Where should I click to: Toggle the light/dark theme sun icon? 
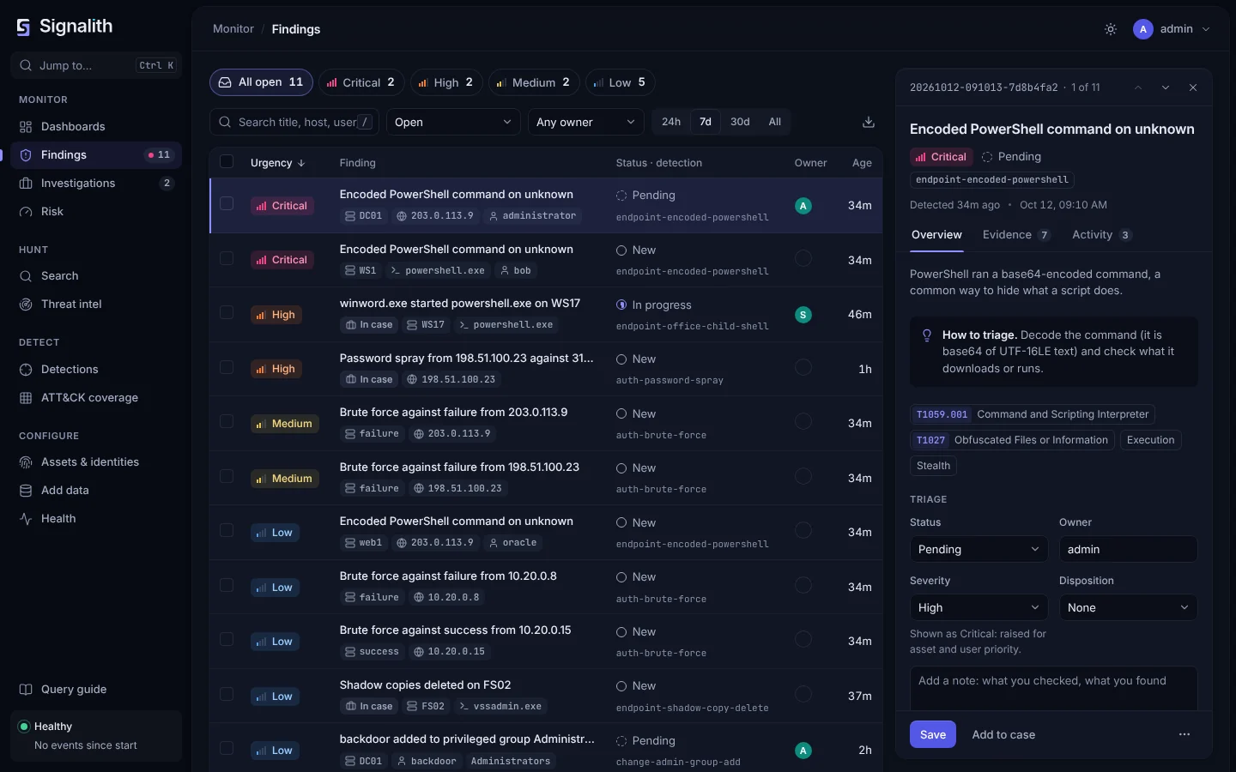1111,29
